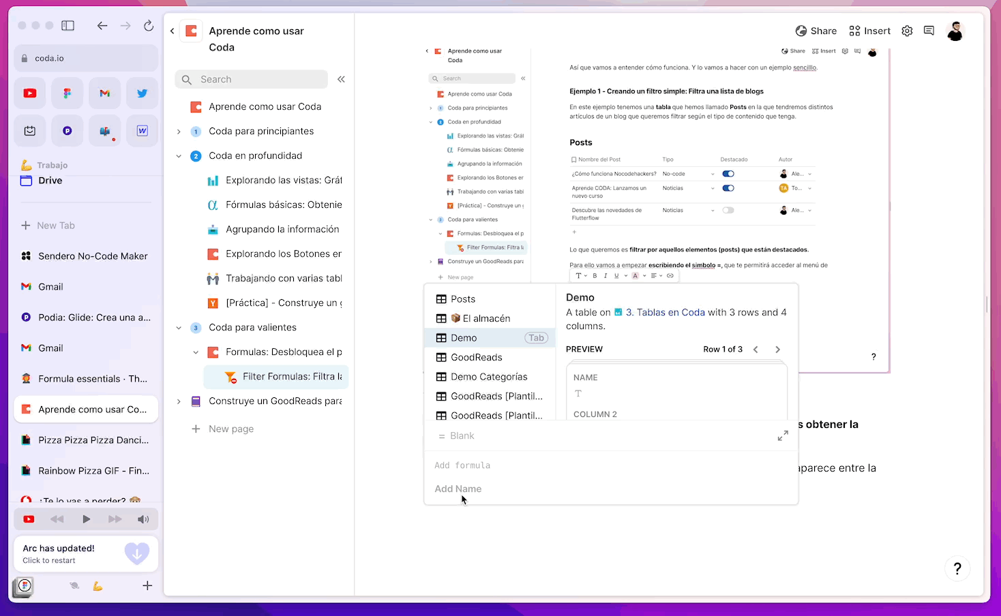1001x616 pixels.
Task: Open the text style T dropdown
Action: (x=581, y=276)
